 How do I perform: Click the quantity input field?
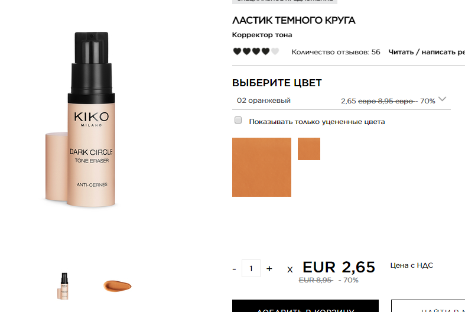click(x=251, y=268)
